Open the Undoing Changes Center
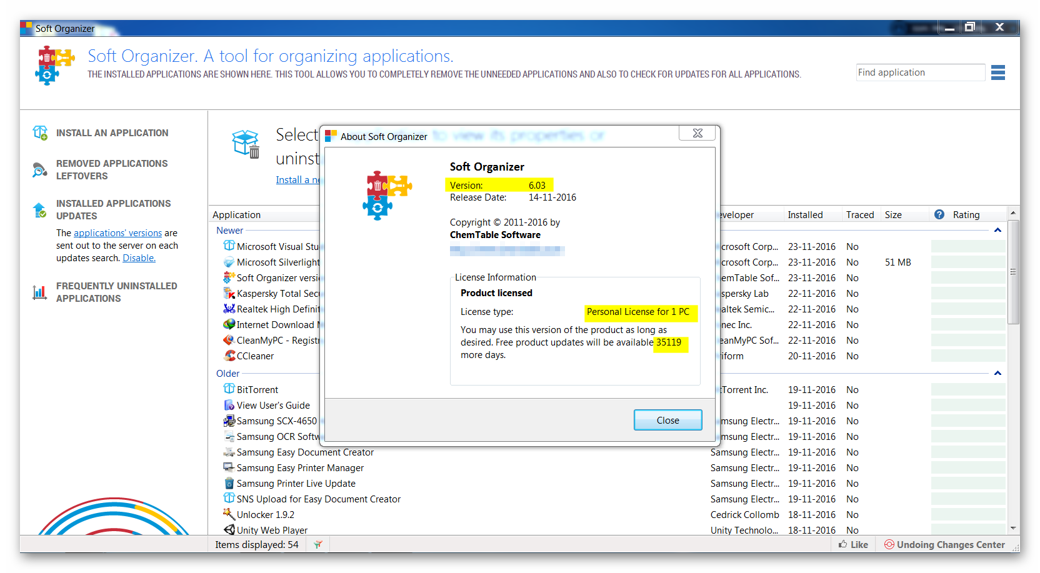This screenshot has width=1040, height=573. click(x=944, y=544)
